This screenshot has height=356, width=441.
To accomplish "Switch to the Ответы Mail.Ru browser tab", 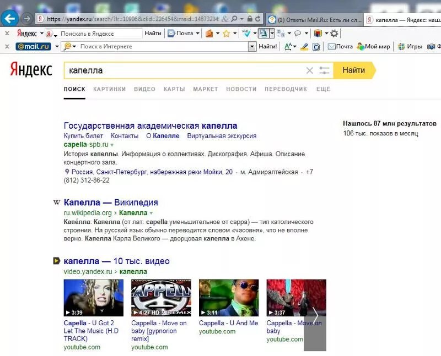I will (314, 20).
